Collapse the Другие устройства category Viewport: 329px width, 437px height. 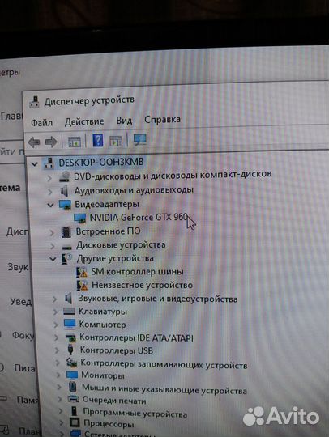[x=53, y=259]
